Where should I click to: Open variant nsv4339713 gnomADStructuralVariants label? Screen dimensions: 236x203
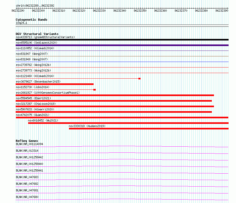click(45, 37)
